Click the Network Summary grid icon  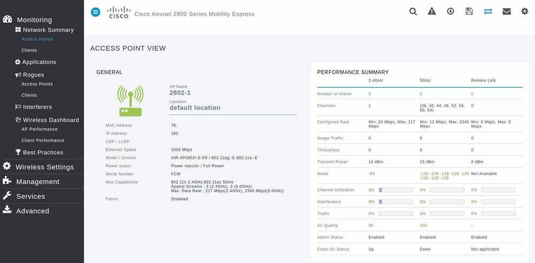[18, 30]
